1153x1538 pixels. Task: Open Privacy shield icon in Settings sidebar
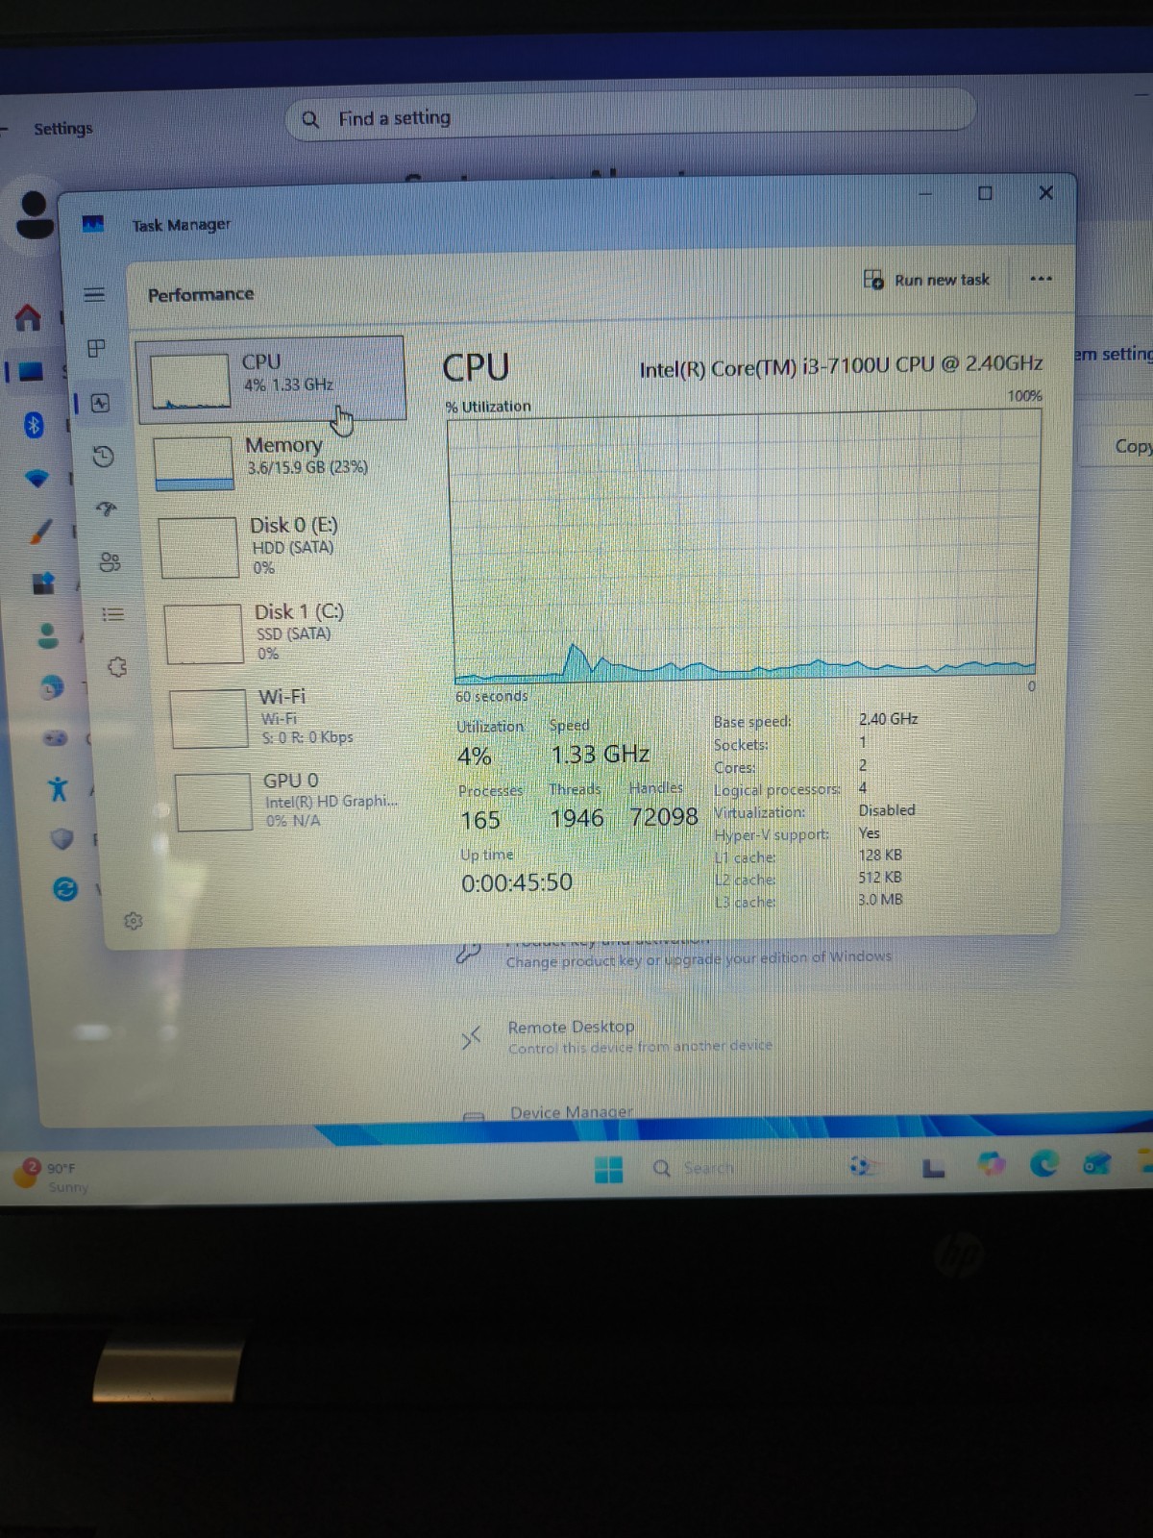61,839
